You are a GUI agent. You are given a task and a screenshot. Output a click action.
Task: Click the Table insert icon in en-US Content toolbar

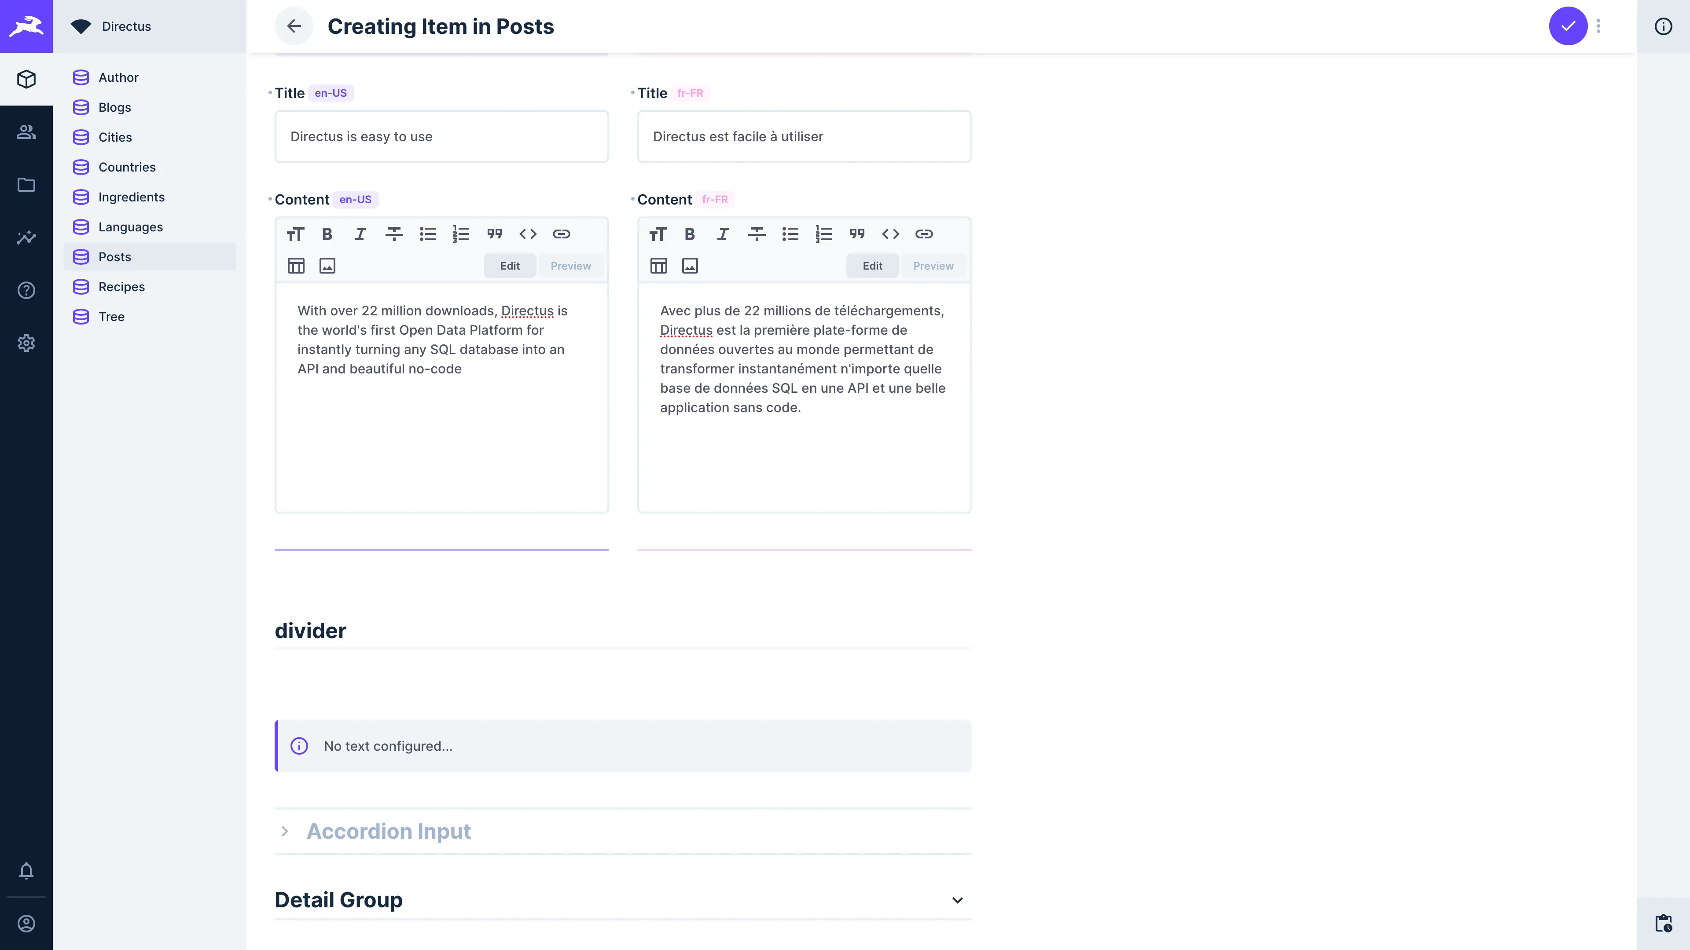296,266
